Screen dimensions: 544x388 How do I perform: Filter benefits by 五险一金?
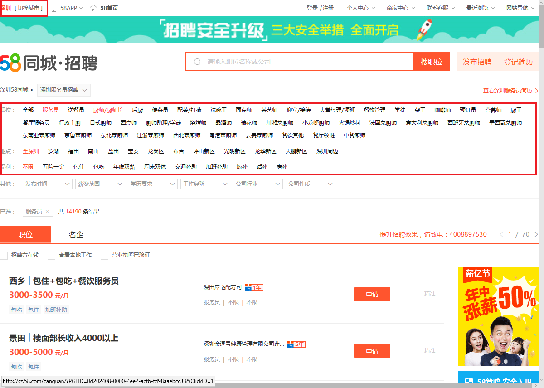coord(53,167)
